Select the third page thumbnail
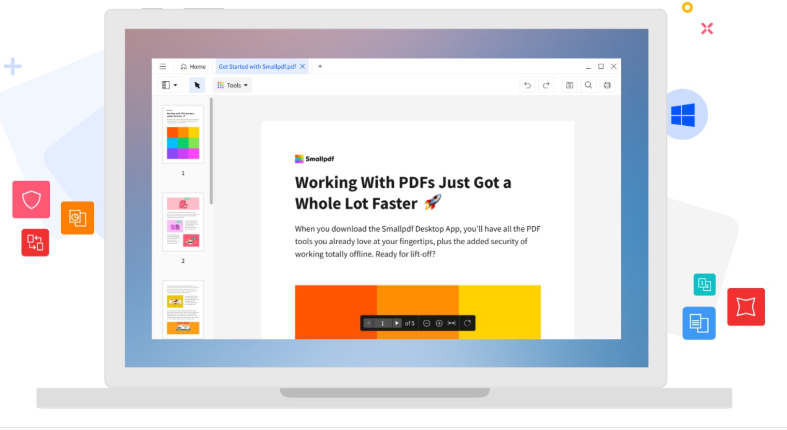Viewport: 787px width, 430px height. (183, 309)
